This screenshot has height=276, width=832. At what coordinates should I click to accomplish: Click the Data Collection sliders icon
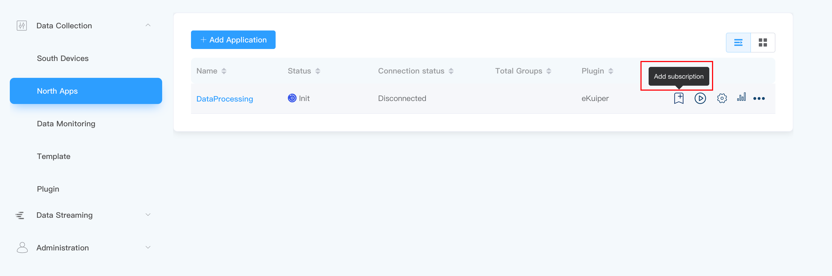click(22, 26)
